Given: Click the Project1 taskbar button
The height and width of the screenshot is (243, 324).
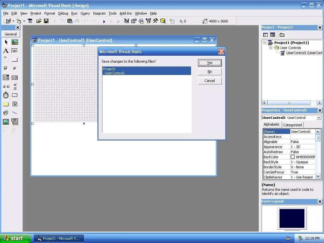Looking at the screenshot, I should tap(59, 239).
